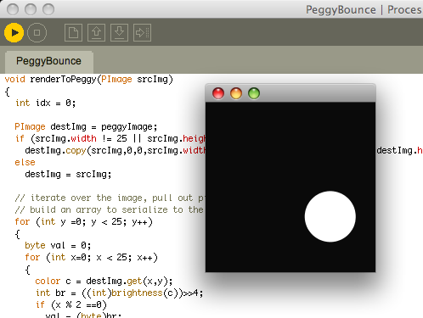Create a new sketch with the New icon
Screen dimensions: 423x318
coord(73,33)
